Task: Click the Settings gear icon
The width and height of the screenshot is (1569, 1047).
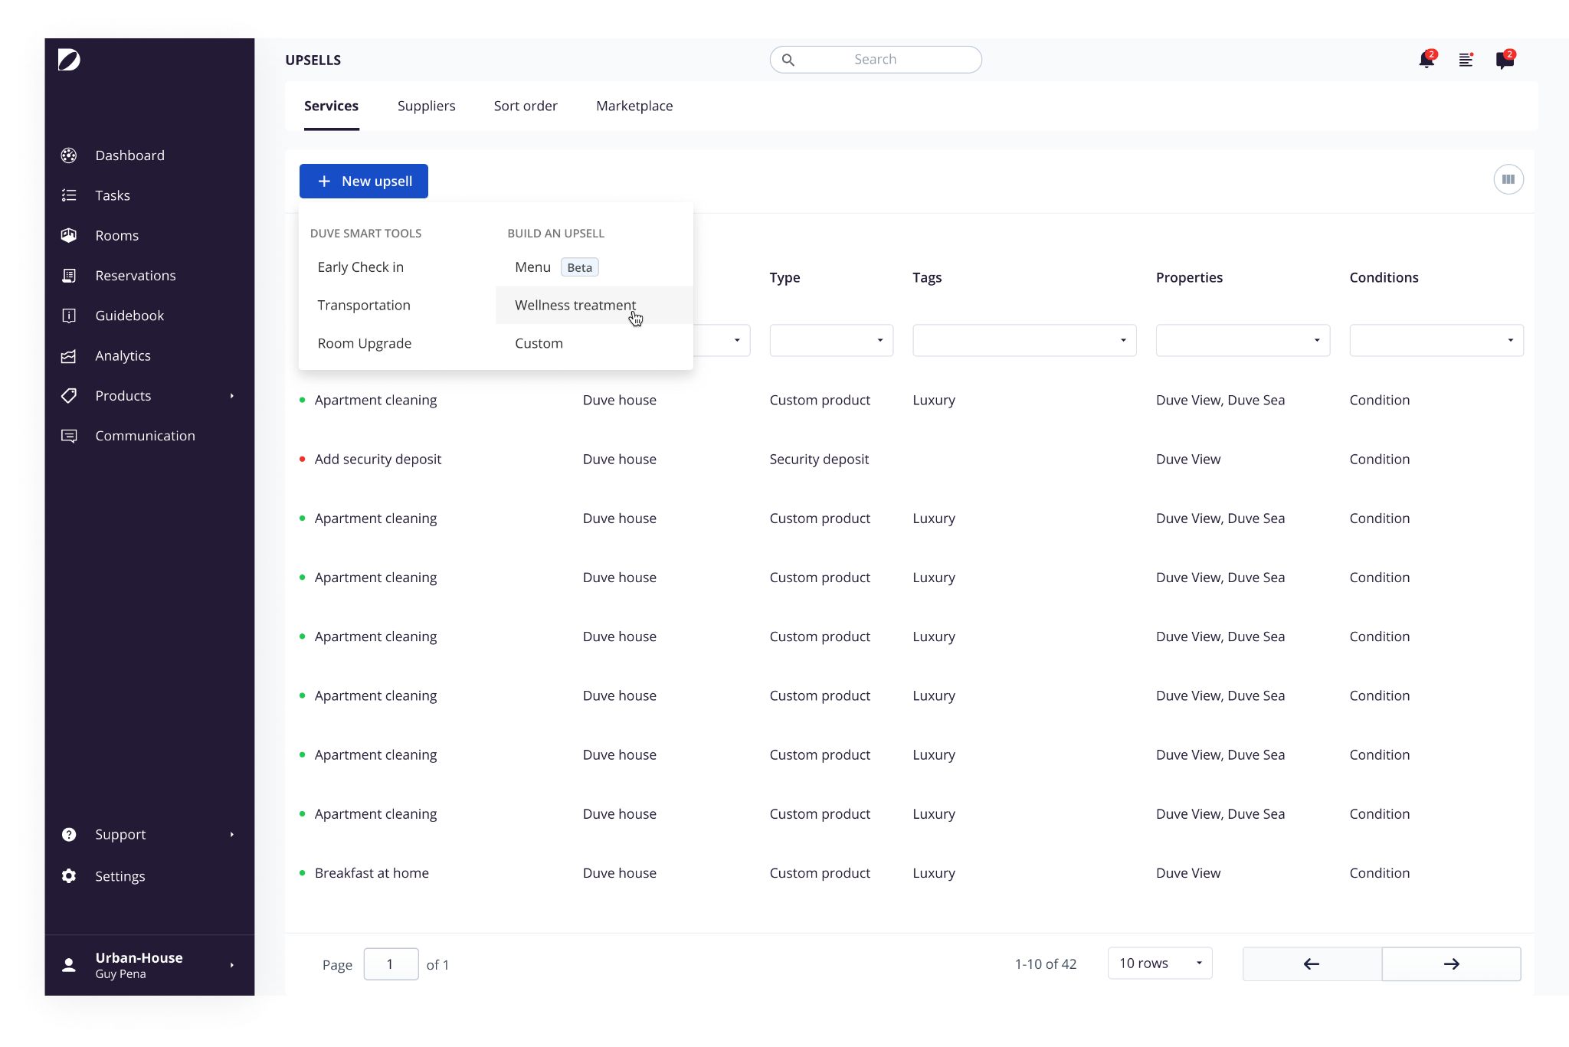Action: pyautogui.click(x=69, y=876)
